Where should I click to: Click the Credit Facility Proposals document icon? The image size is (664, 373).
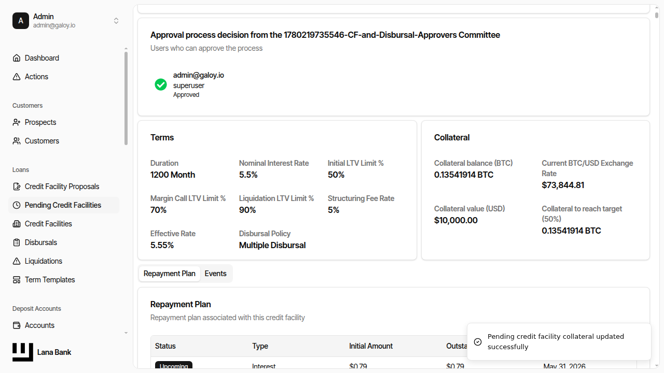[x=17, y=187]
